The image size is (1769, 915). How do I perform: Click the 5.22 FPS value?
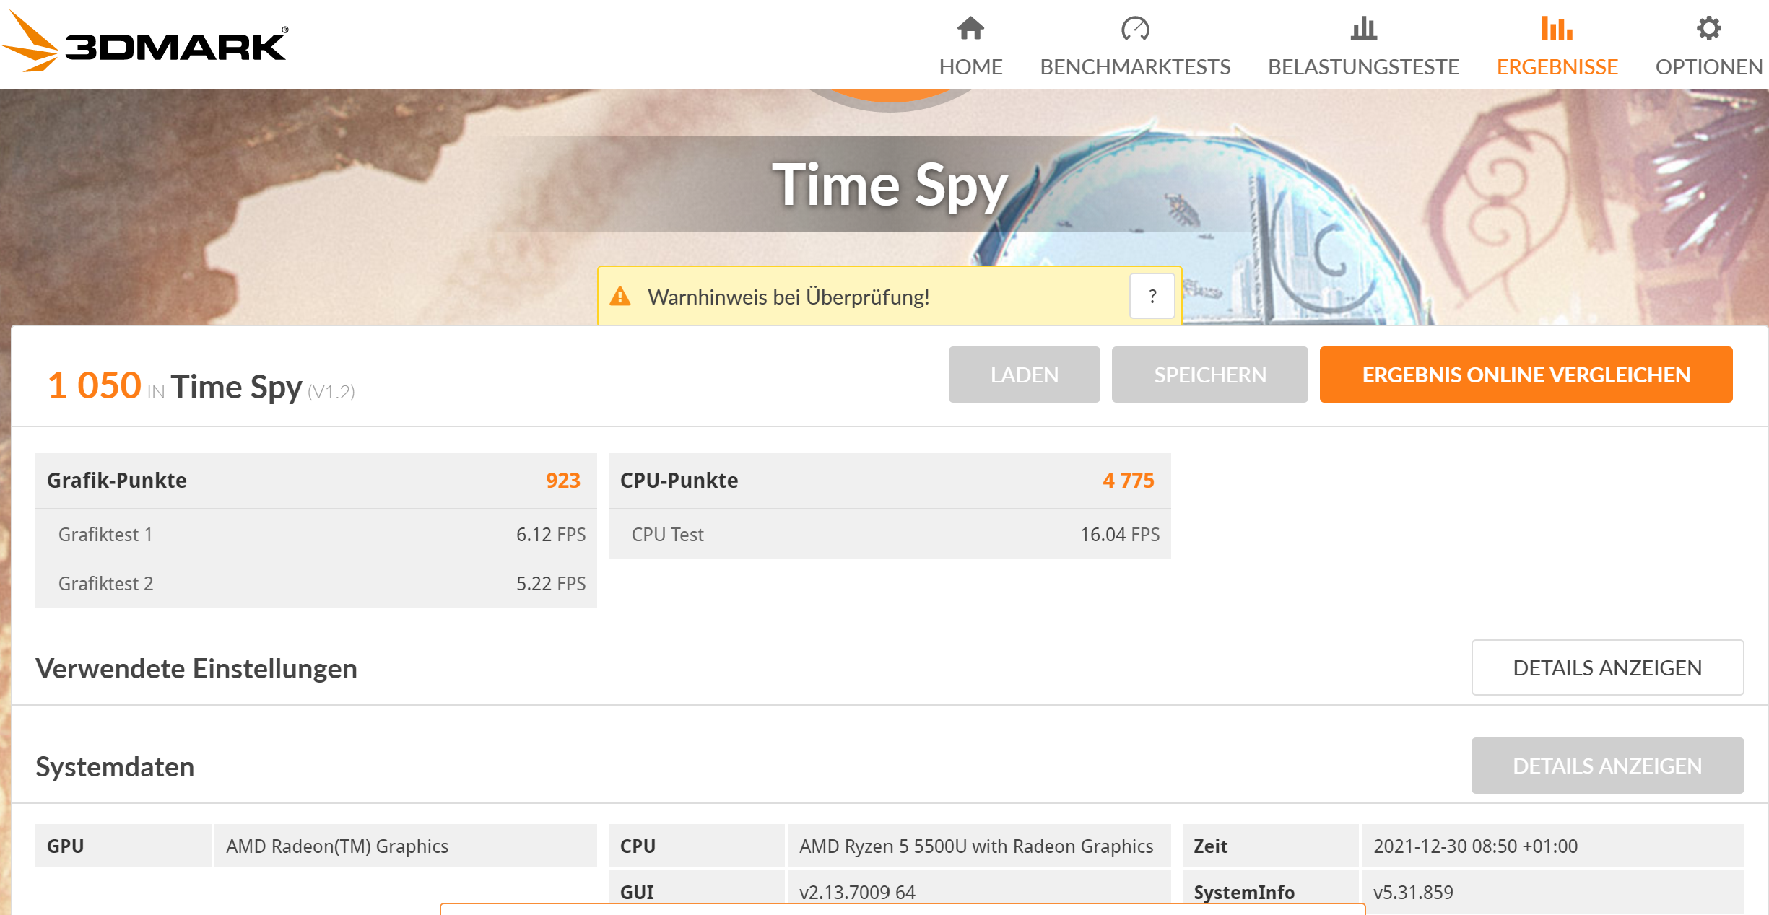point(551,584)
